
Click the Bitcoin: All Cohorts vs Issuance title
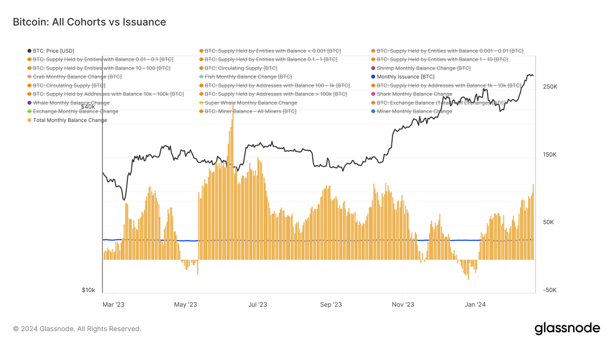(89, 22)
